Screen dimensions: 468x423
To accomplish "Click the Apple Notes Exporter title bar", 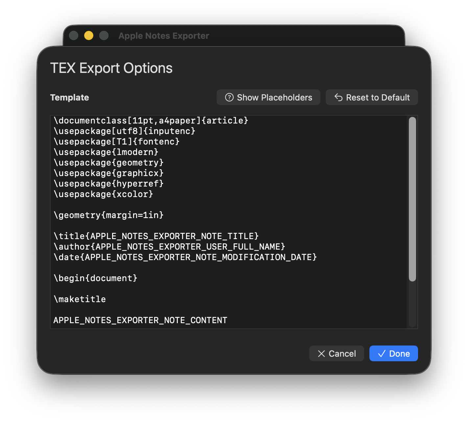I will tap(163, 36).
